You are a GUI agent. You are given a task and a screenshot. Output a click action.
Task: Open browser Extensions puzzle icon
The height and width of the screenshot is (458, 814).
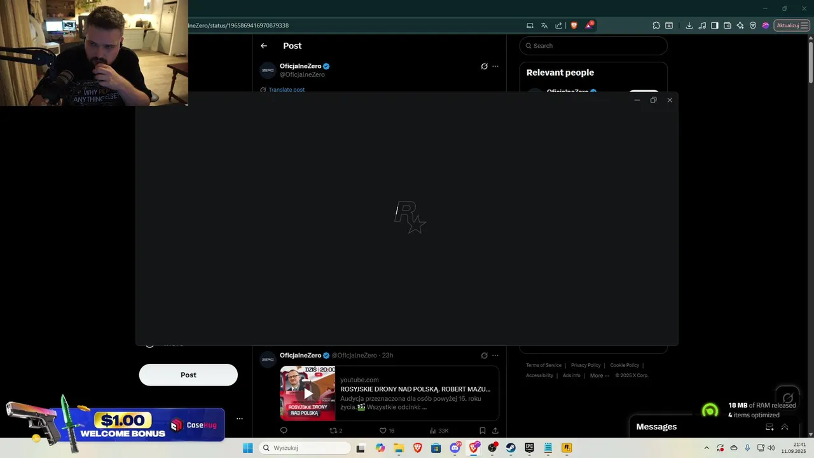click(656, 25)
